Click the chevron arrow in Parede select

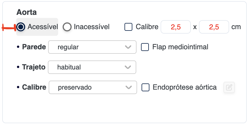[128, 47]
